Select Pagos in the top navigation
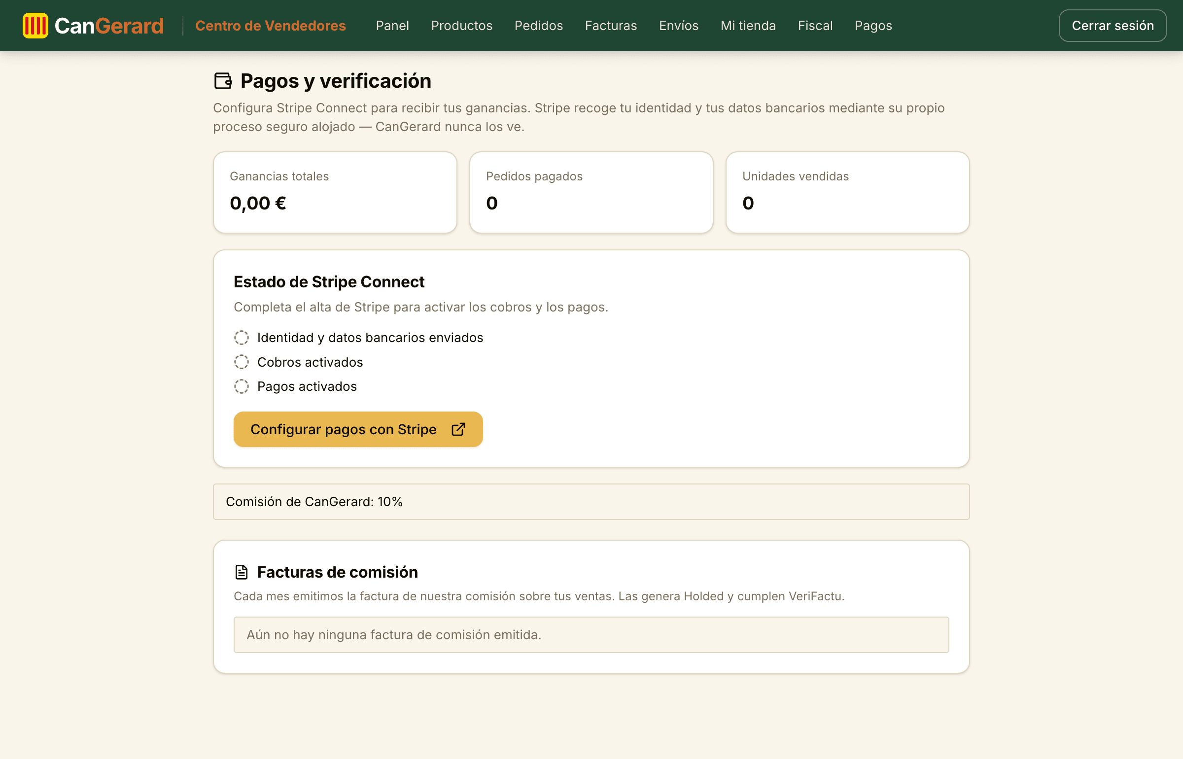 pos(873,26)
